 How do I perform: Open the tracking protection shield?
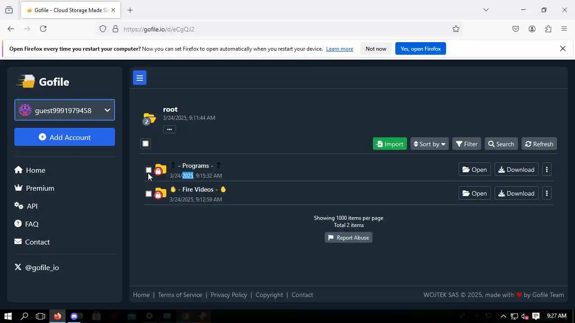point(103,29)
